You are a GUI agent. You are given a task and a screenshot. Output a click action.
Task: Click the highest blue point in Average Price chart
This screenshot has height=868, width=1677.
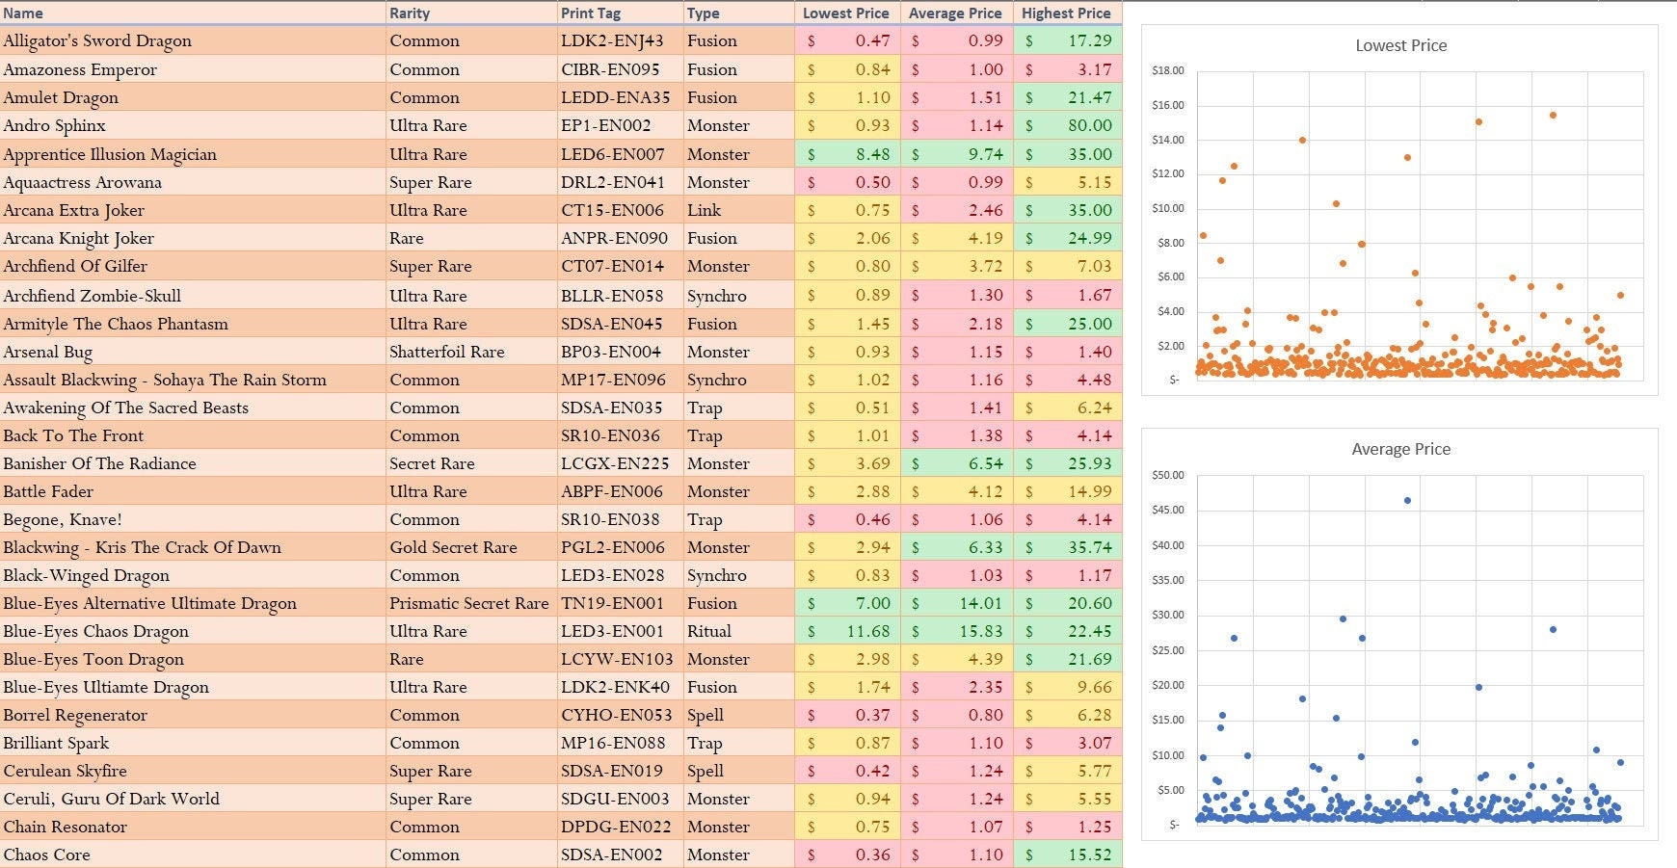(1407, 501)
